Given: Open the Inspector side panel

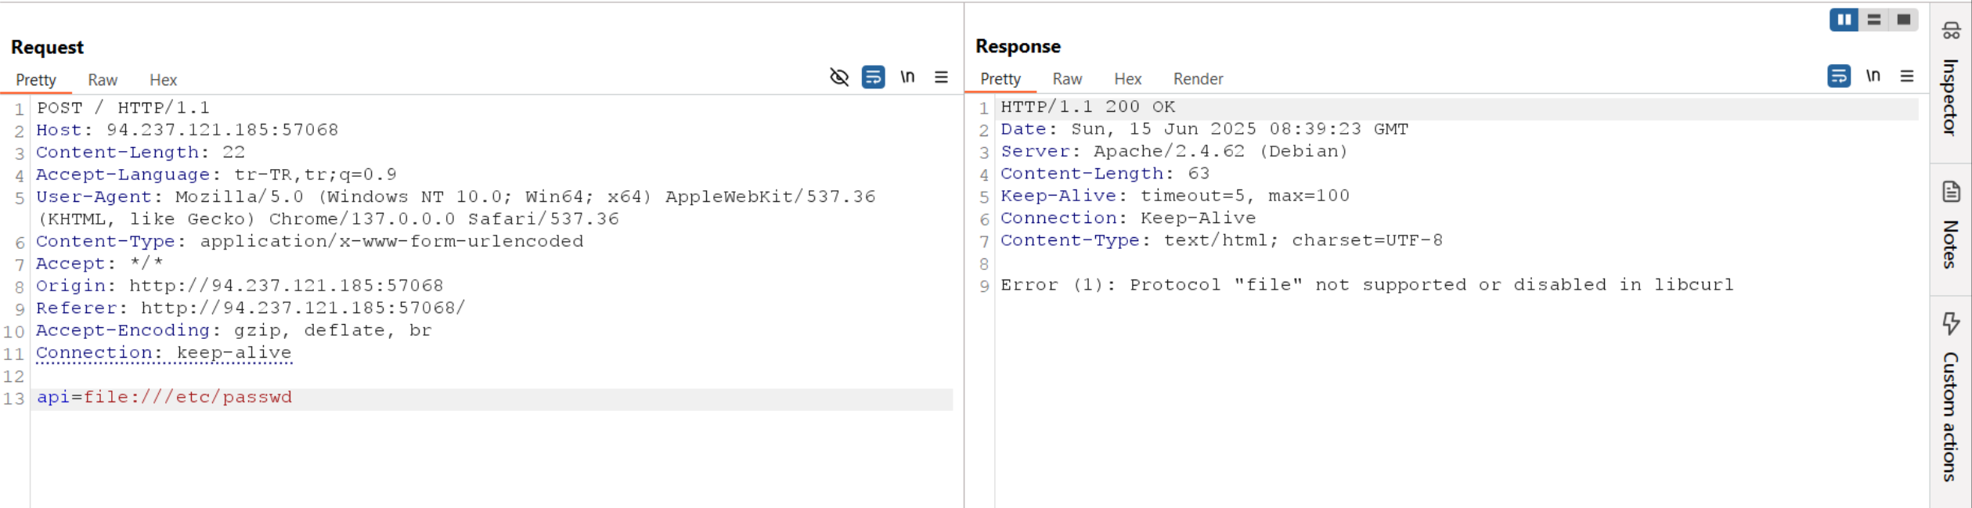Looking at the screenshot, I should [x=1950, y=79].
